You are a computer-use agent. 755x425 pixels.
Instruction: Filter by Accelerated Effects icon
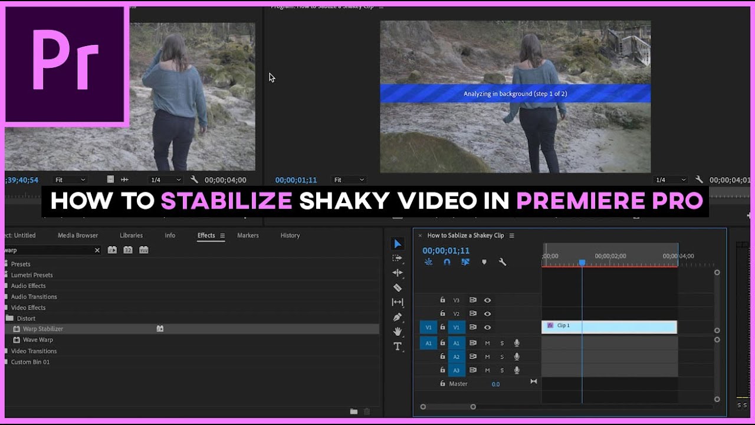(112, 250)
